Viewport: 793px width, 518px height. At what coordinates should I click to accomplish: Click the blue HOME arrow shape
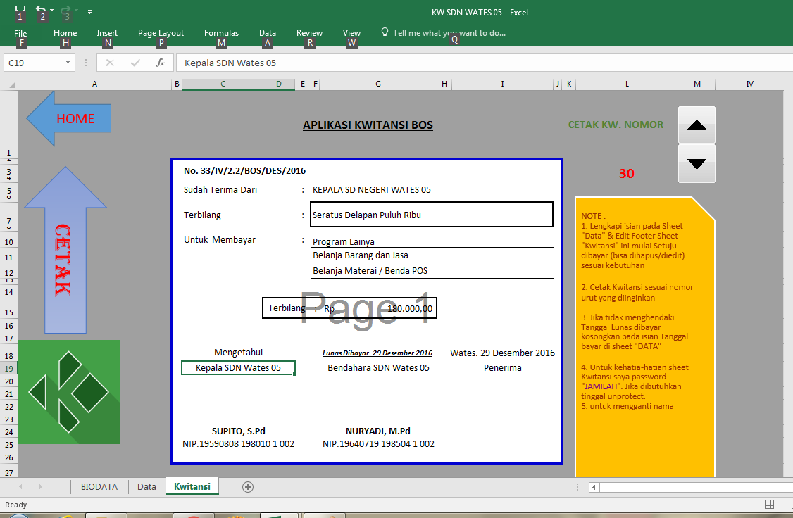[69, 119]
